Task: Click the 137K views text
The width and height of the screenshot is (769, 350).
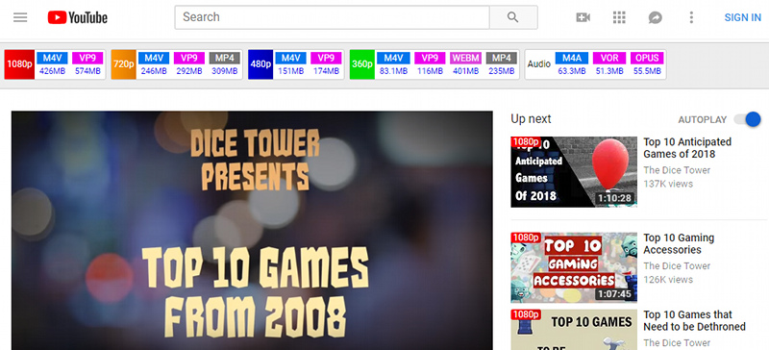Action: 668,184
